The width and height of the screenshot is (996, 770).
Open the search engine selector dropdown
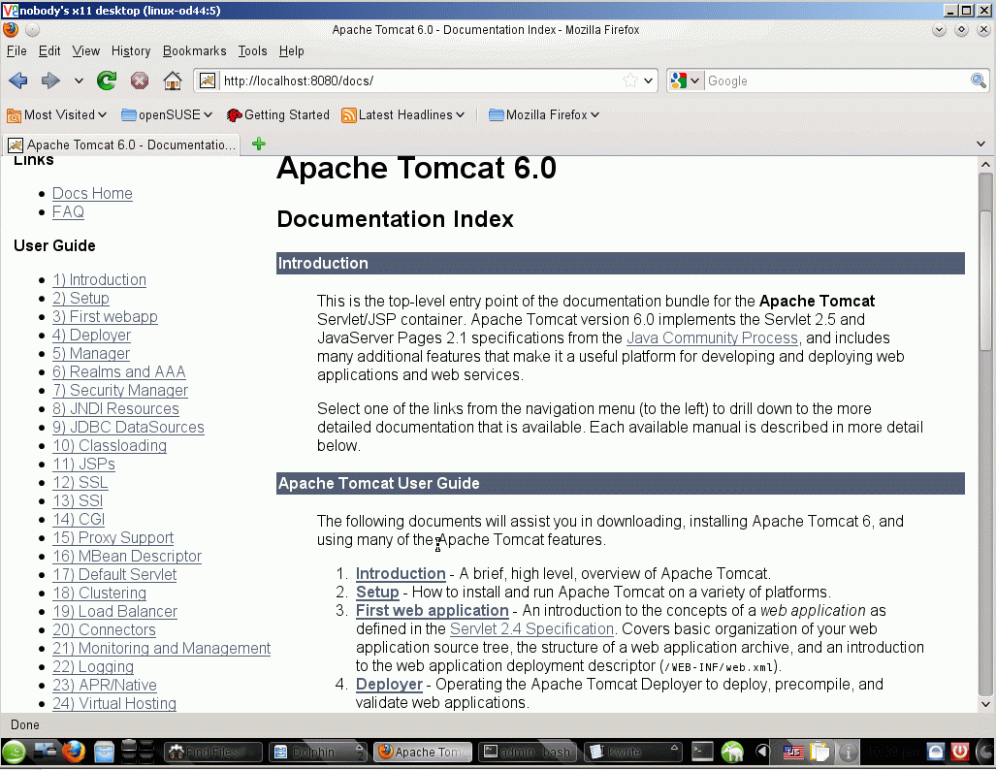(686, 80)
